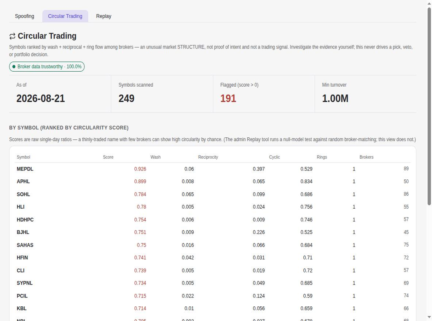The height and width of the screenshot is (321, 432).
Task: Click the Rings column header
Action: [322, 157]
